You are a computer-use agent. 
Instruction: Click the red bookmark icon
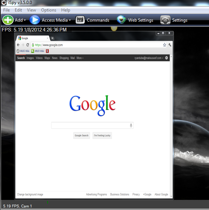47,51
